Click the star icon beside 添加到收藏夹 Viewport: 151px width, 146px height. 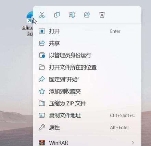[x=42, y=92]
